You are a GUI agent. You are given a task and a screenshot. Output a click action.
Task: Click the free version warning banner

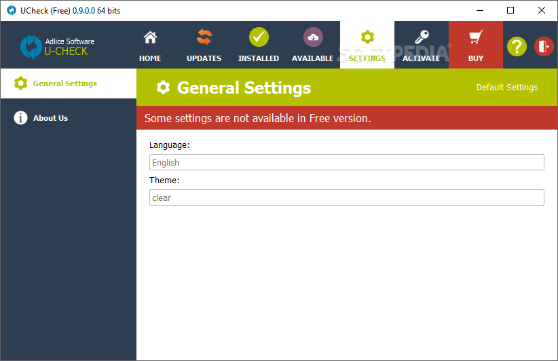pos(347,117)
